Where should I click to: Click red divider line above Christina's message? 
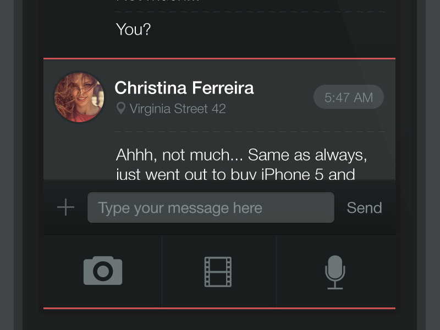click(219, 58)
